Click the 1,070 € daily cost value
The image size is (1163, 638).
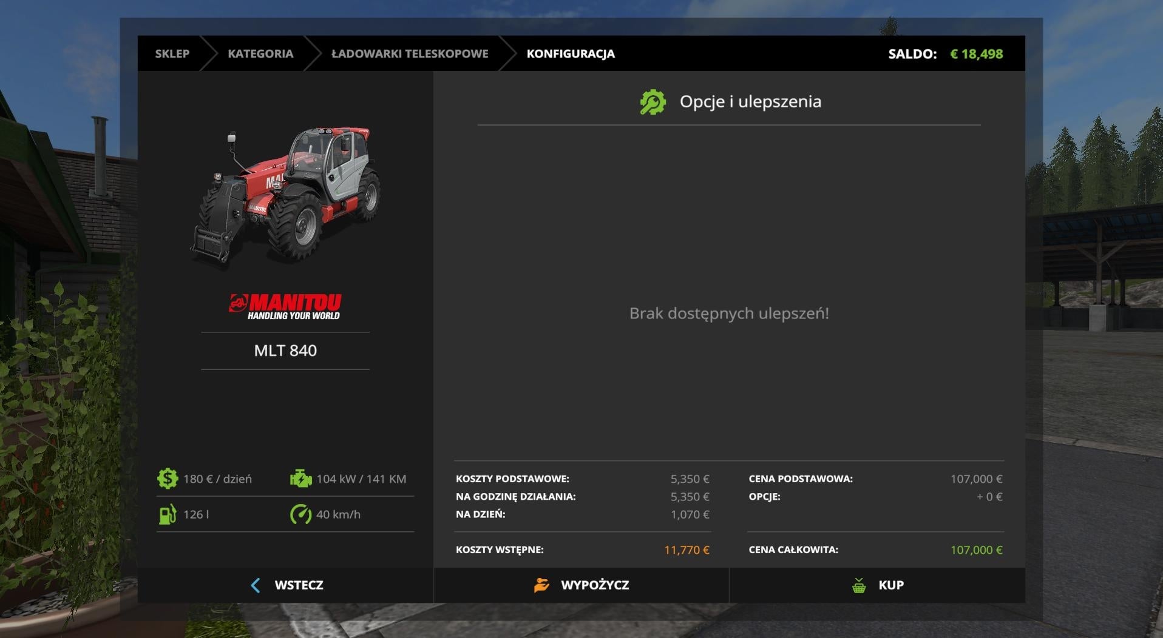click(x=690, y=514)
